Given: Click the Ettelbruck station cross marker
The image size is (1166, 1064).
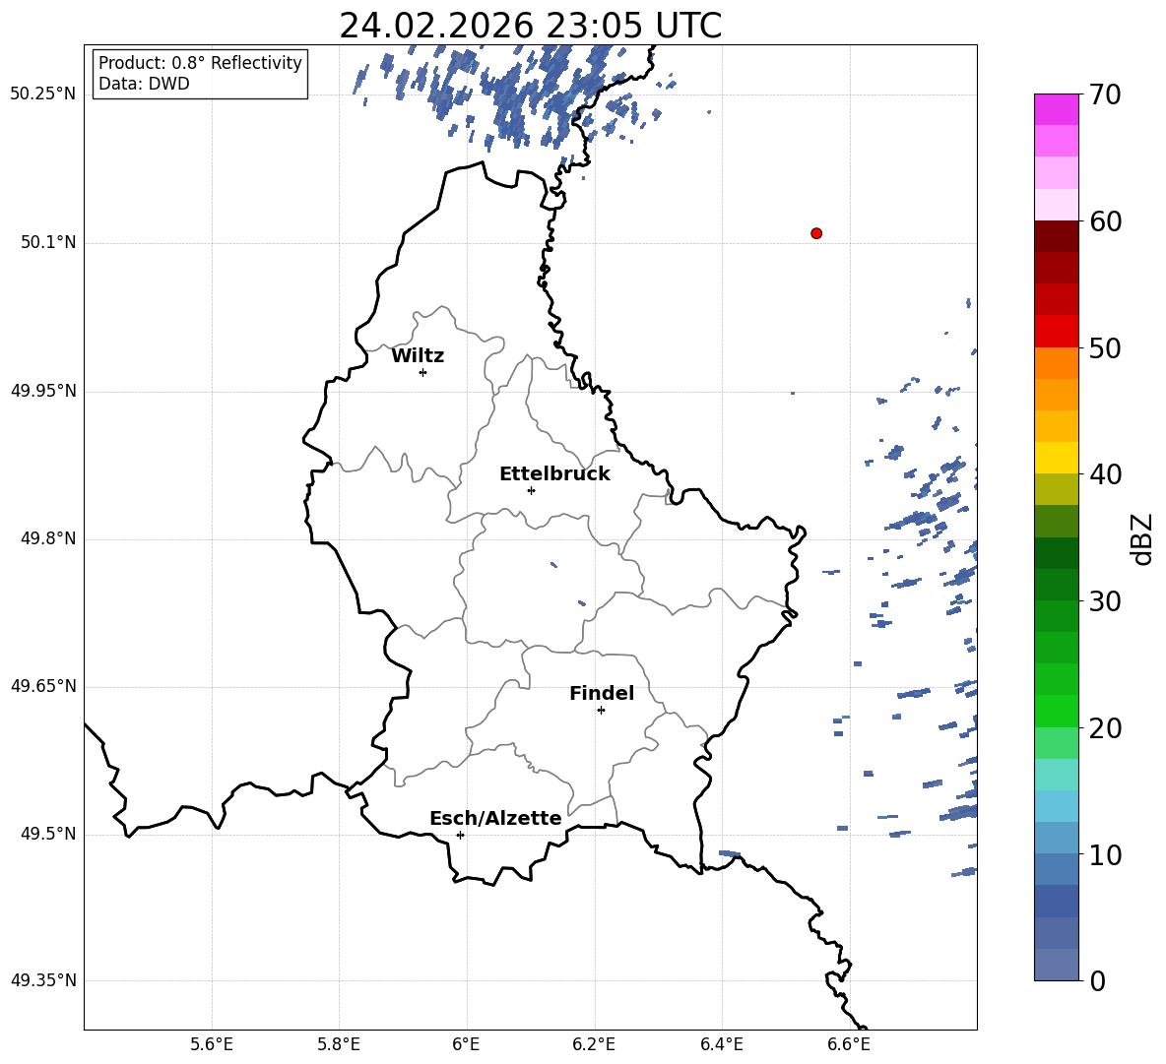Looking at the screenshot, I should [x=531, y=490].
